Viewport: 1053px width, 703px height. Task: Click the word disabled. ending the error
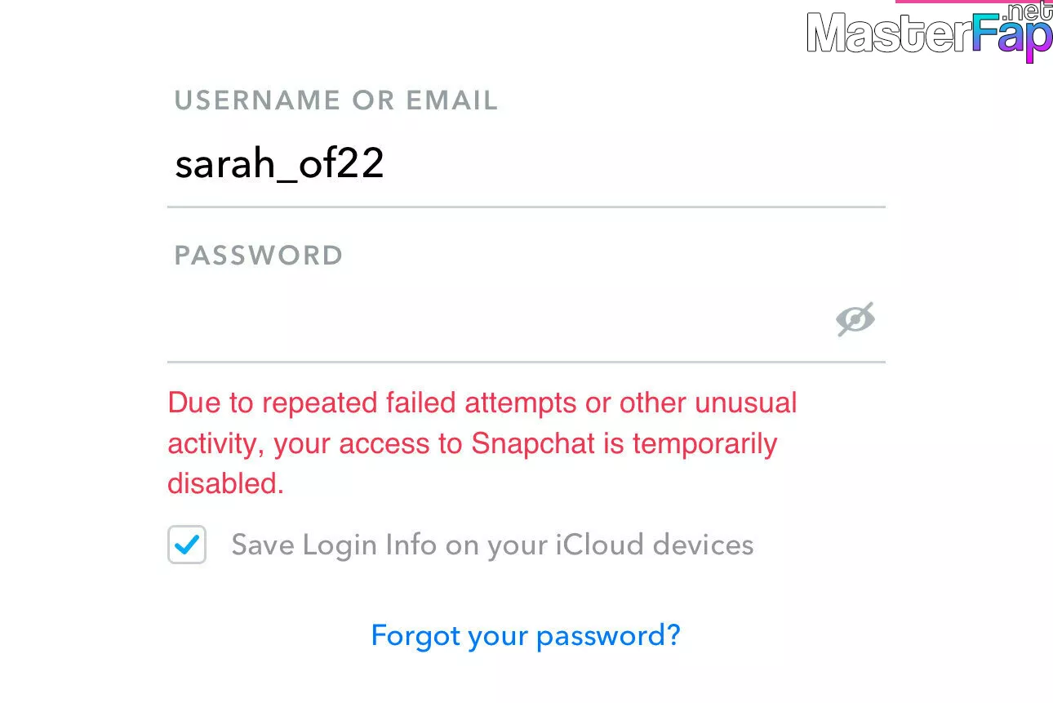coord(226,483)
